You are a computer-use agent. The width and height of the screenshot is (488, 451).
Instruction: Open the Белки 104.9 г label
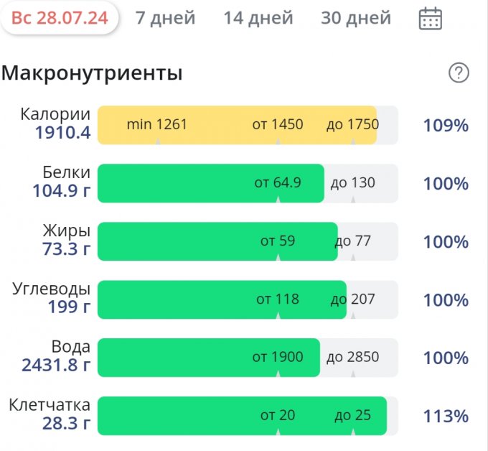(61, 181)
